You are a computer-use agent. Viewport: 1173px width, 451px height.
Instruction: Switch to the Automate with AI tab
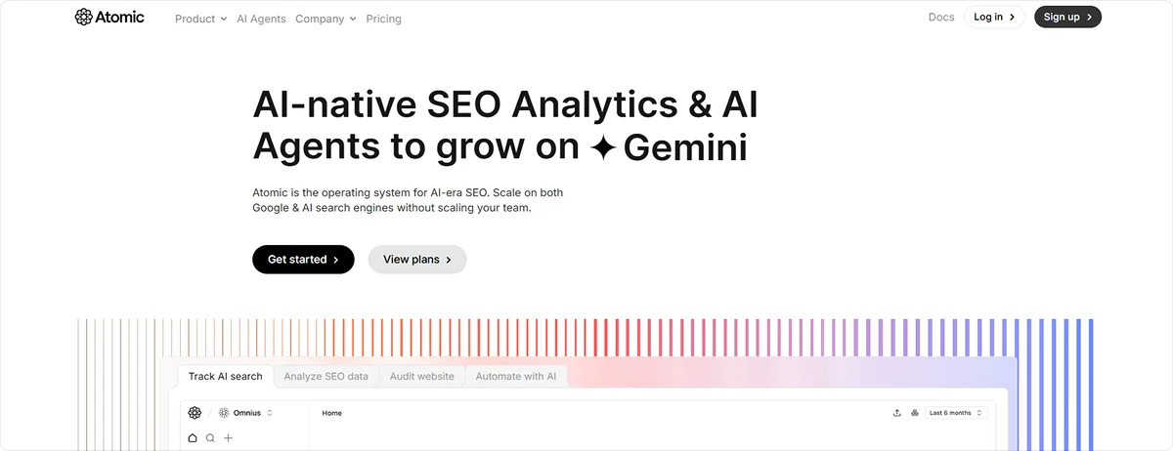pos(515,376)
